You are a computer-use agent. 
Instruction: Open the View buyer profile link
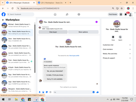pos(74,55)
